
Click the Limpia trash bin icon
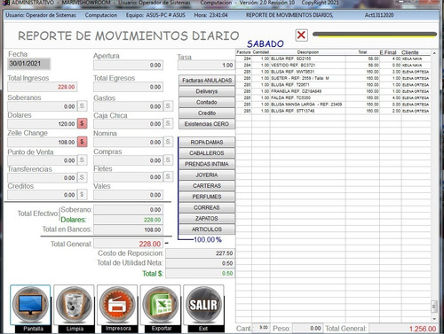tap(74, 305)
